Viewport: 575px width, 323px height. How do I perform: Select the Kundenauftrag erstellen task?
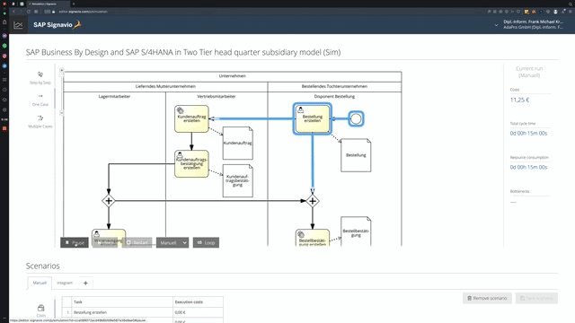click(191, 118)
